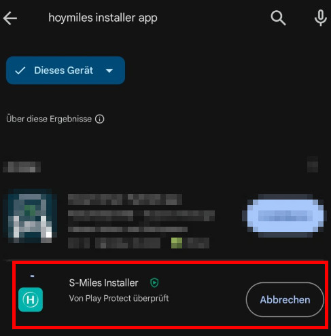The height and width of the screenshot is (336, 331).
Task: Tap the magnifying glass search icon
Action: pyautogui.click(x=278, y=18)
